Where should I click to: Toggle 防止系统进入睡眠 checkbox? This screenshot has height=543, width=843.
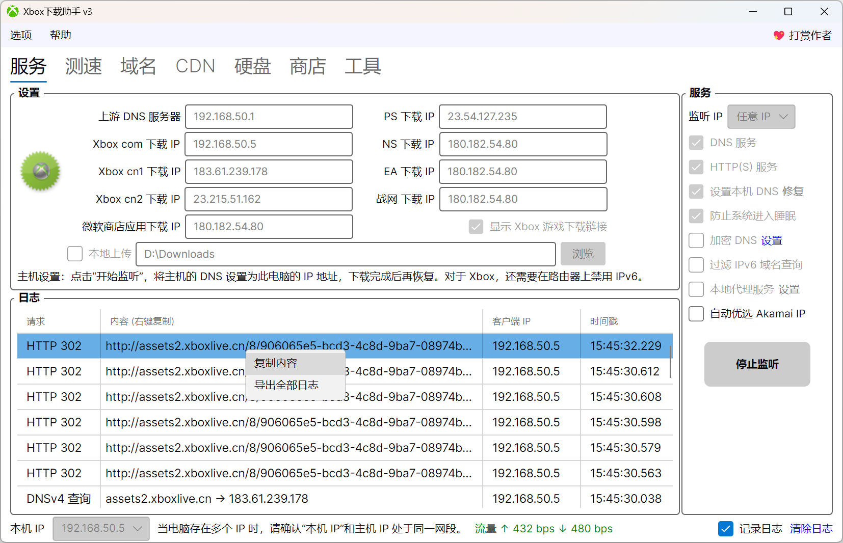pyautogui.click(x=696, y=216)
